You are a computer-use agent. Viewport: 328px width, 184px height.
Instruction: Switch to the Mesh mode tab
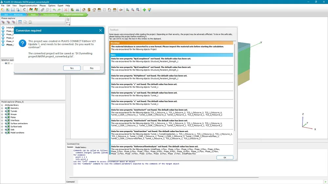tap(33, 15)
